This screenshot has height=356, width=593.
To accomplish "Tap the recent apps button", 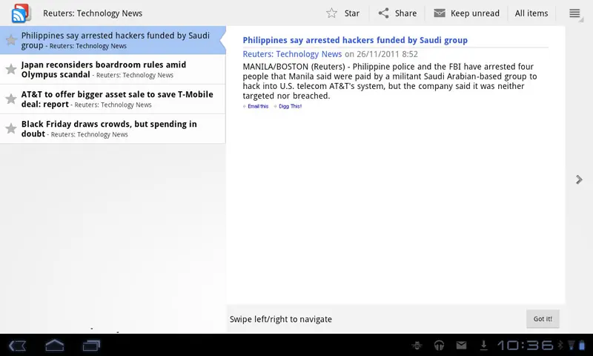I will pos(91,346).
